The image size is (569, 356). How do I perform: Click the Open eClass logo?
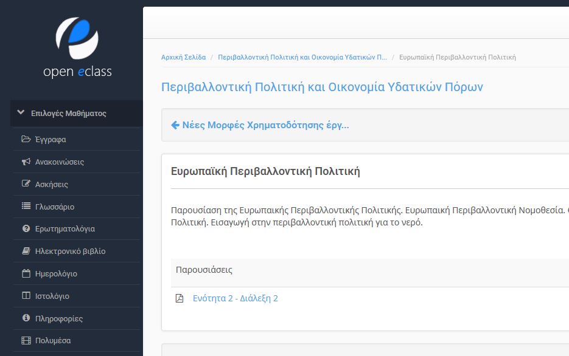77,47
